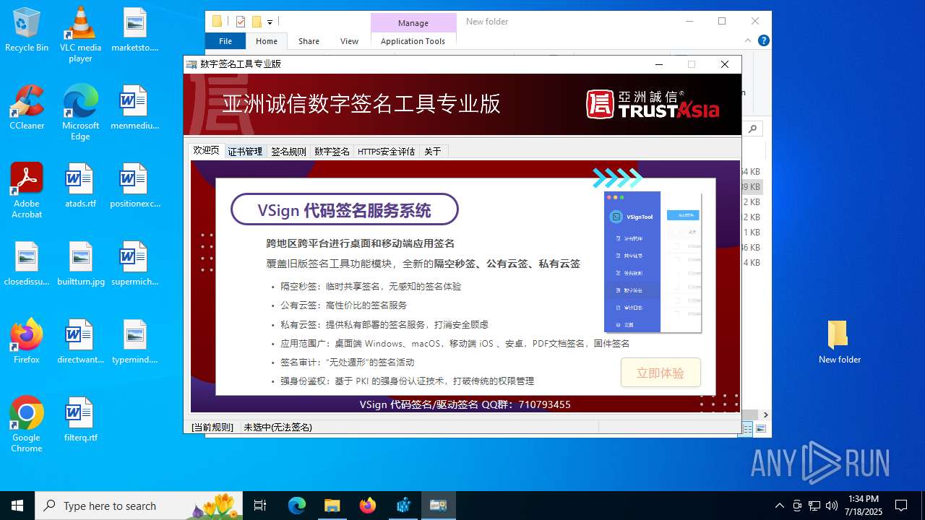Launch Firefox desktop shortcut
Image resolution: width=925 pixels, height=520 pixels.
point(27,341)
